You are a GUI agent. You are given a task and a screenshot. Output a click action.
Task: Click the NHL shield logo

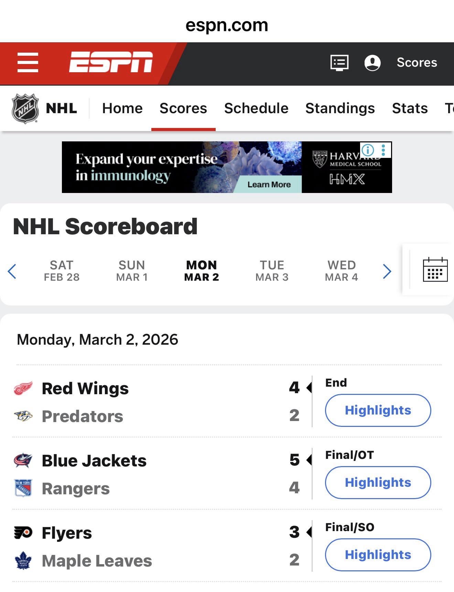(25, 109)
